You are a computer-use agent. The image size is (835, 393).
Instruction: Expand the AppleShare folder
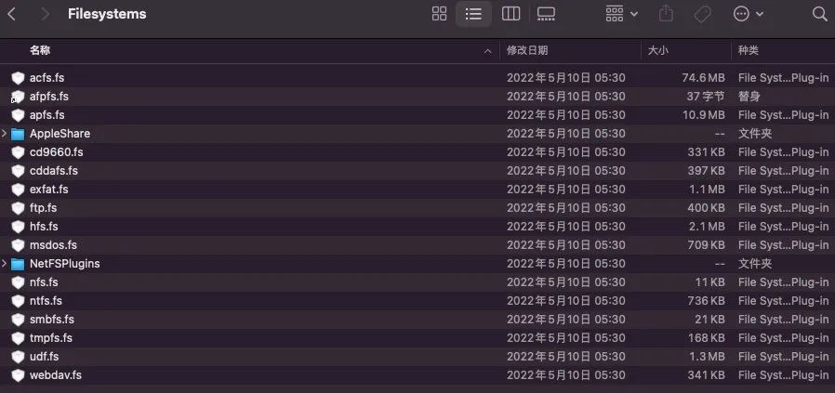(x=5, y=134)
